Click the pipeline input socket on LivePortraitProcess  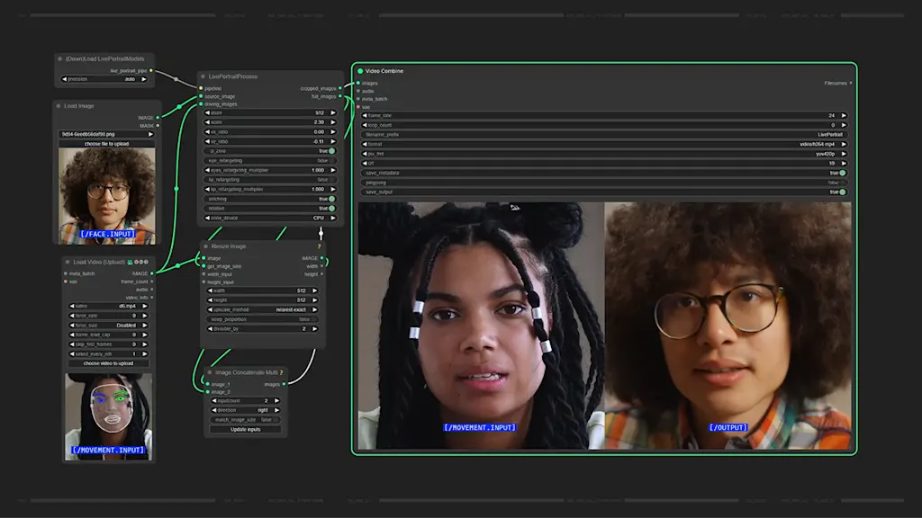(201, 88)
